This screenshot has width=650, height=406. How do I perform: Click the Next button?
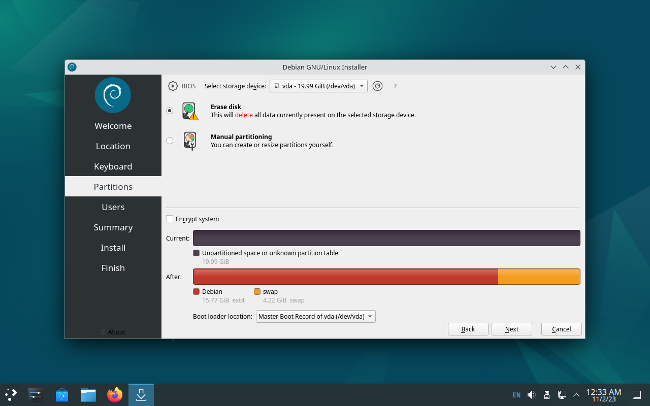coord(511,329)
